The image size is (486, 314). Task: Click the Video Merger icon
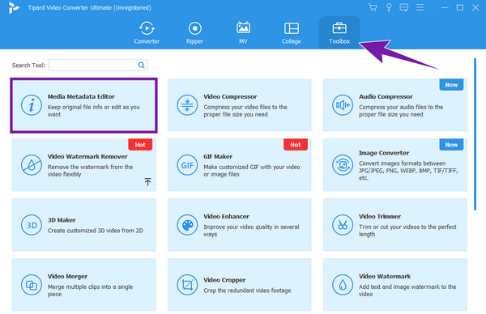(x=32, y=285)
